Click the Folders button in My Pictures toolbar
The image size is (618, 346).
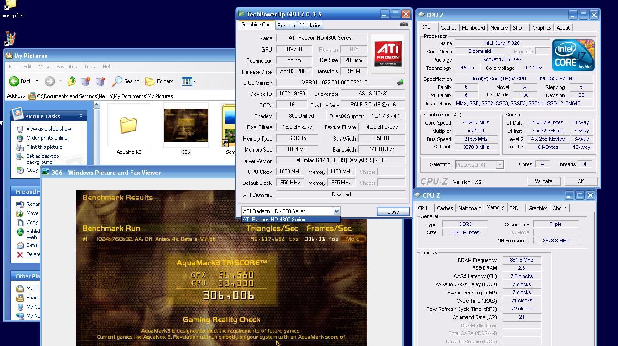click(159, 81)
